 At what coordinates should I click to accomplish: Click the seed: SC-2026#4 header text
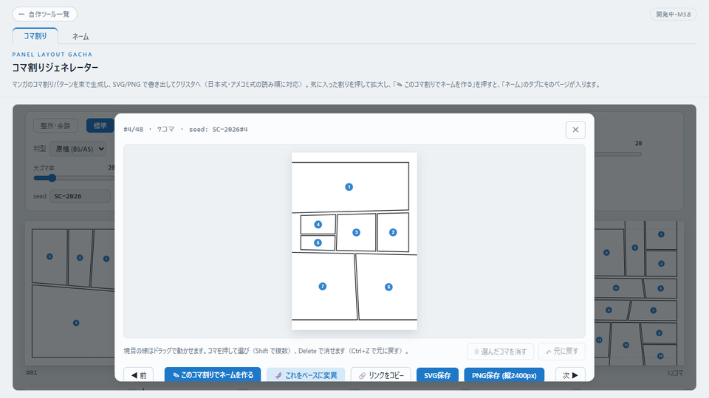218,130
